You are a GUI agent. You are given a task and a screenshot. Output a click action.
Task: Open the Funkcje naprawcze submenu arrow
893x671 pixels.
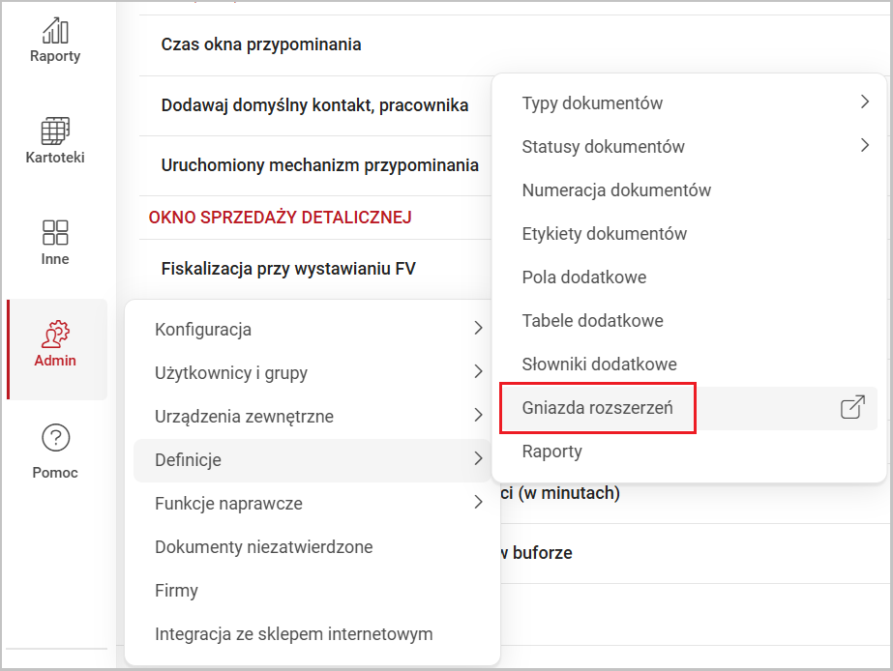coord(478,504)
